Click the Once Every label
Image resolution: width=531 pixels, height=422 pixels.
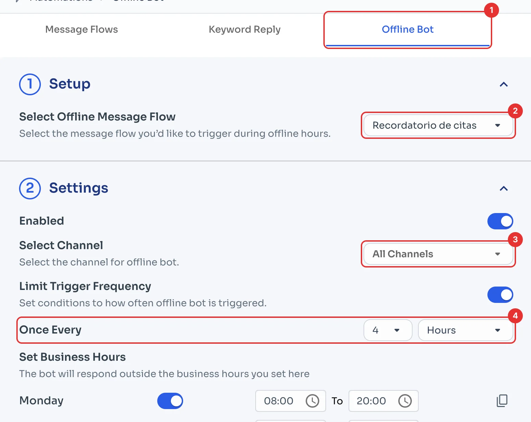pos(50,330)
